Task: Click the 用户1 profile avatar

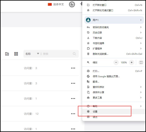Action: [88, 20]
